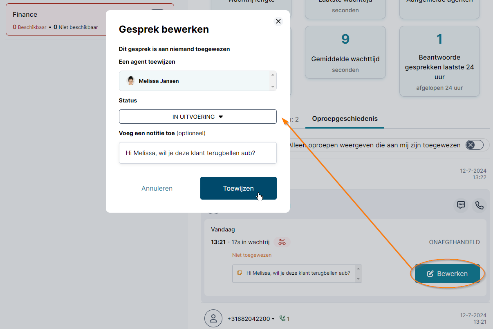This screenshot has width=493, height=329.
Task: Click the note input field in dialog
Action: (x=198, y=153)
